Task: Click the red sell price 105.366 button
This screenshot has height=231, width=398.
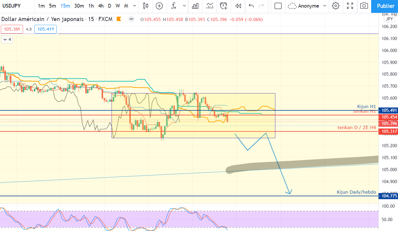Action: point(12,29)
